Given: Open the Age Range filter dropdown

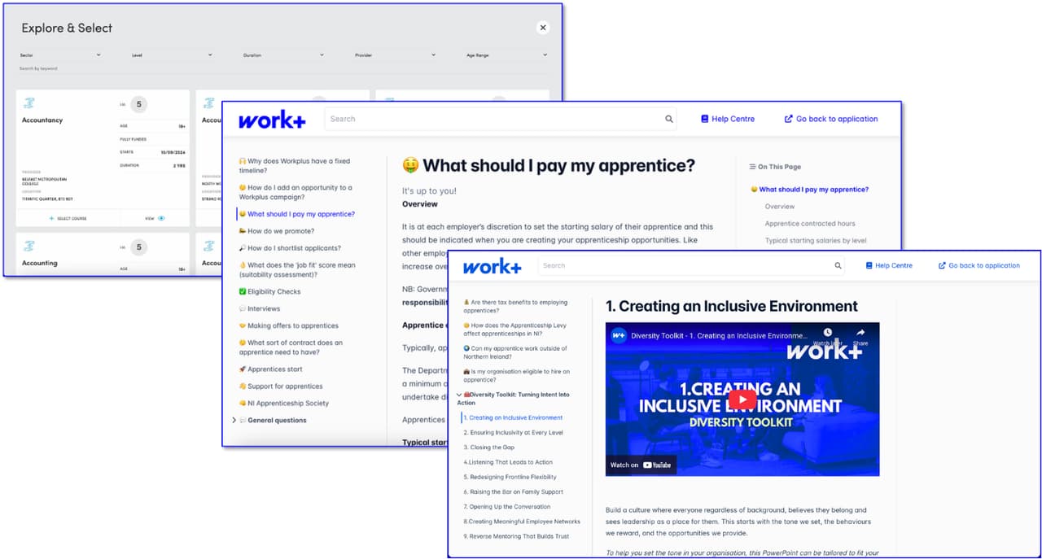Looking at the screenshot, I should [x=507, y=55].
